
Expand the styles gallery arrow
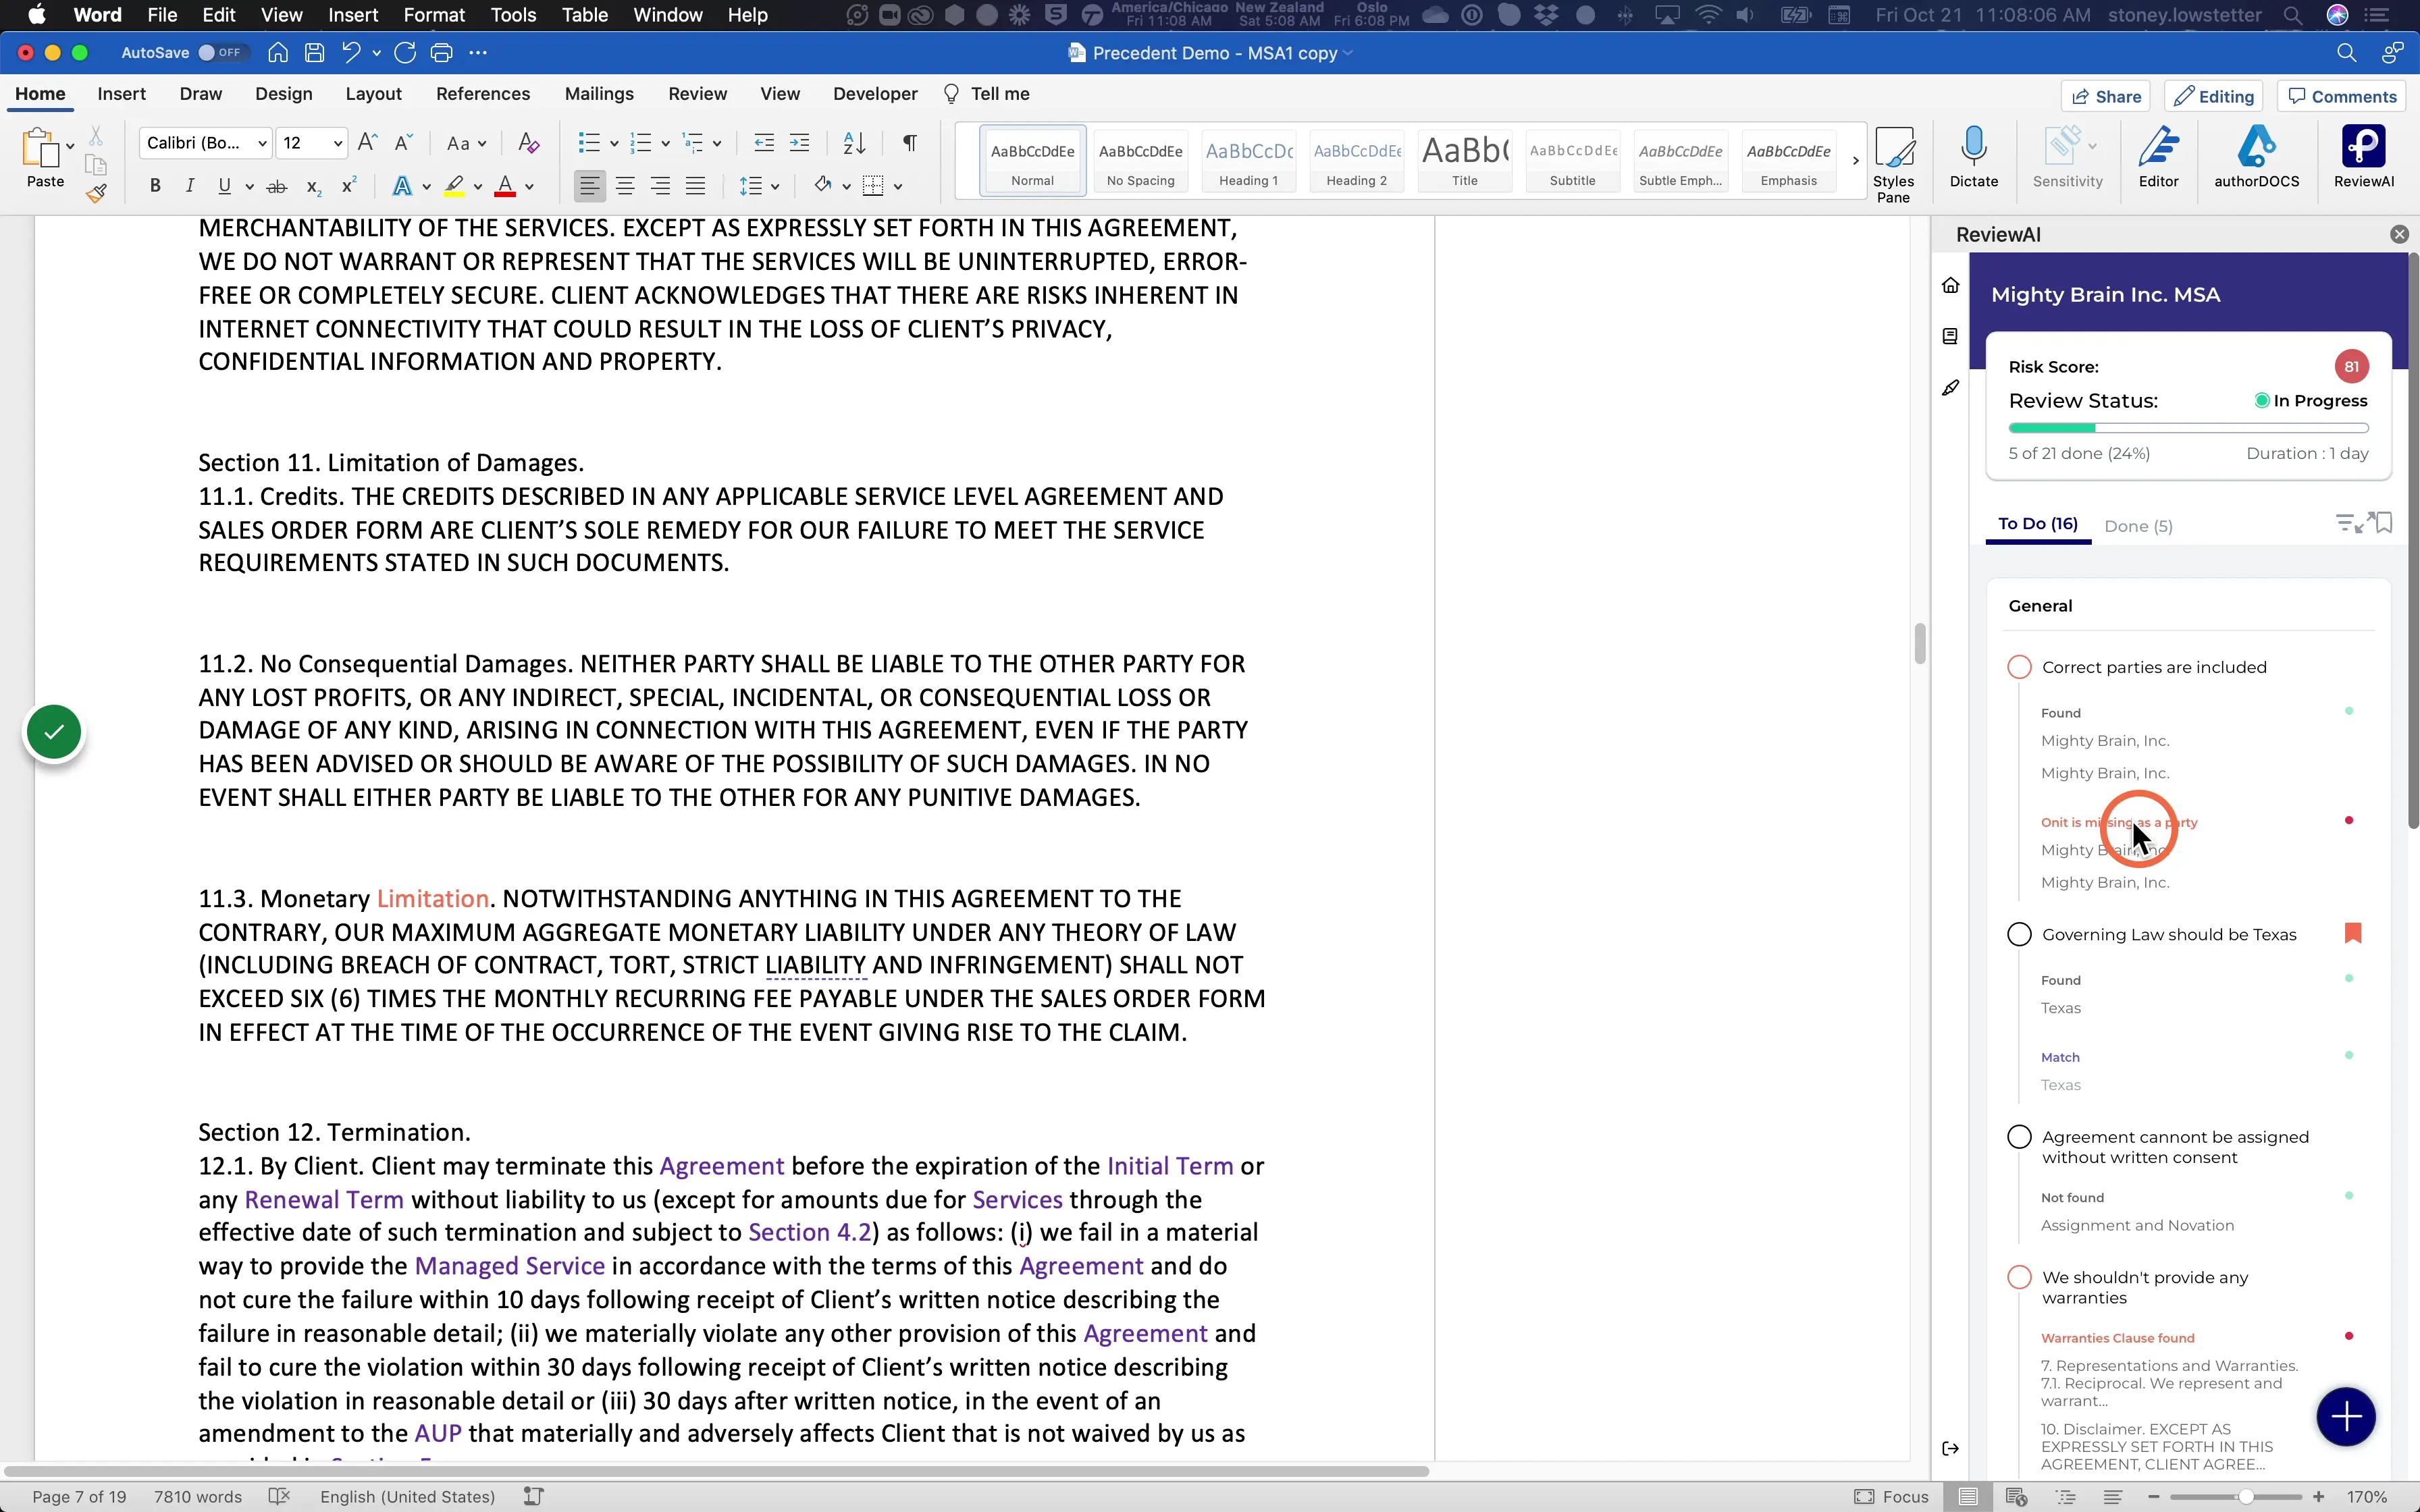pyautogui.click(x=1856, y=160)
